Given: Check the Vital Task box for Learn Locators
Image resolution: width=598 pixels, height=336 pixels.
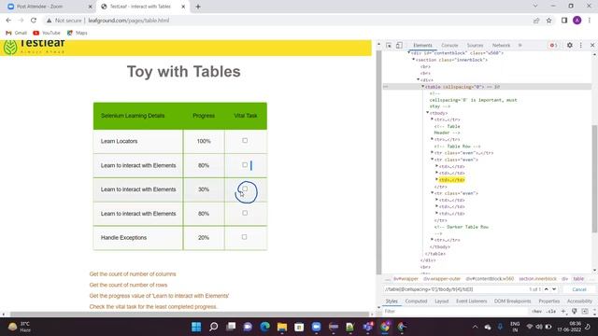Looking at the screenshot, I should (x=245, y=141).
